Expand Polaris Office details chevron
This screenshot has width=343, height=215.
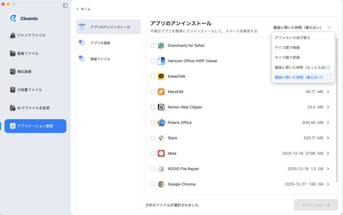point(328,123)
